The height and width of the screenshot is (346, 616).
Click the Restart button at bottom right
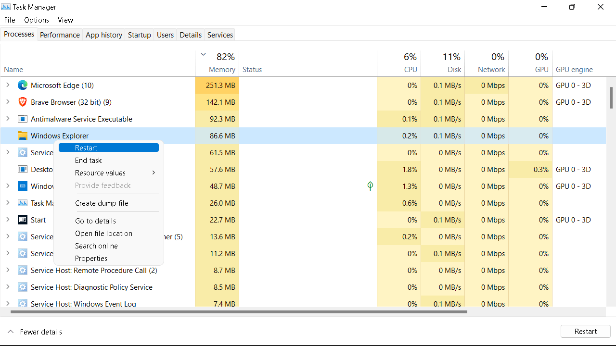[x=586, y=332]
